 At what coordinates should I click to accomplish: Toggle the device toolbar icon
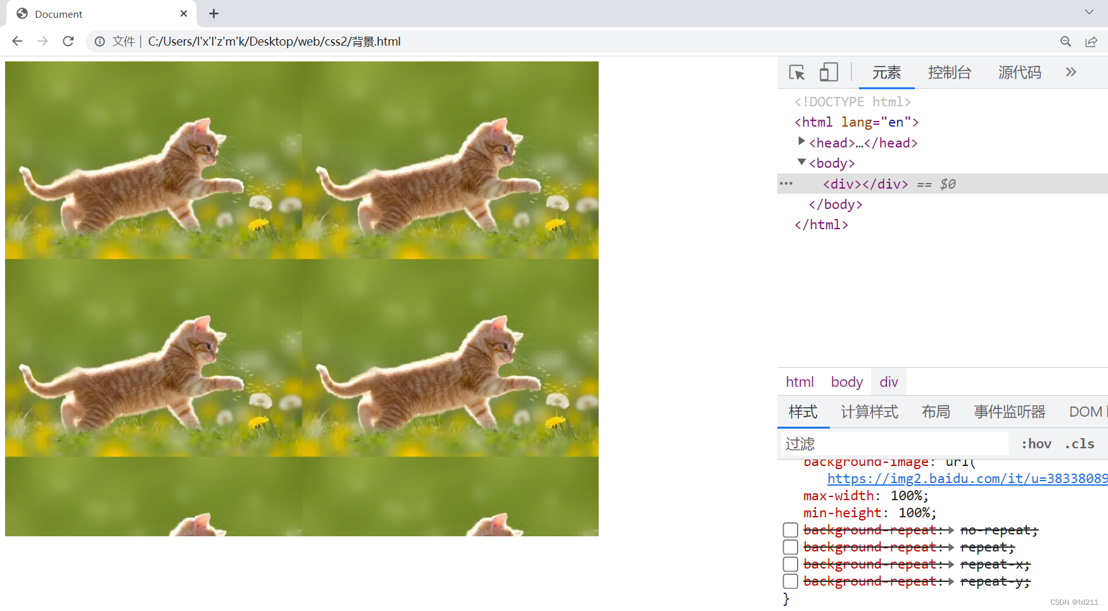point(829,72)
